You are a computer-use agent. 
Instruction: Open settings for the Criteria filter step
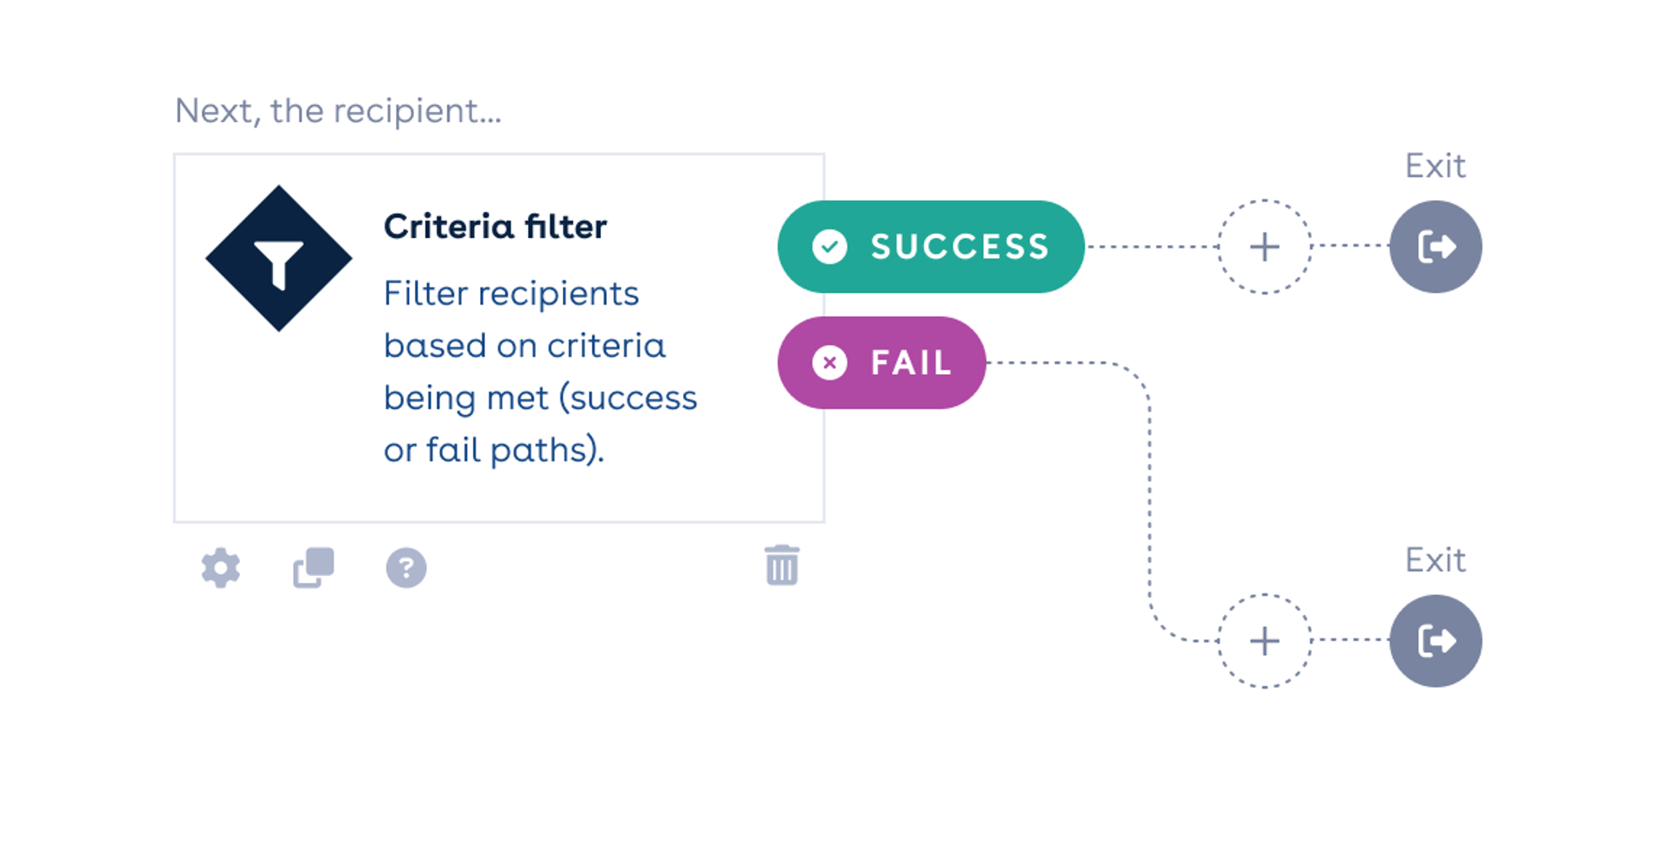220,566
